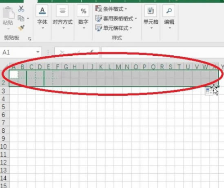Click the Paste clipboard icon
Screen dimensions: 224x188
(x=9, y=13)
